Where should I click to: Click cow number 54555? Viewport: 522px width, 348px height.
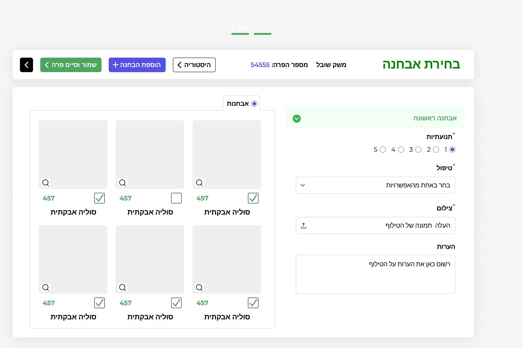pos(260,65)
